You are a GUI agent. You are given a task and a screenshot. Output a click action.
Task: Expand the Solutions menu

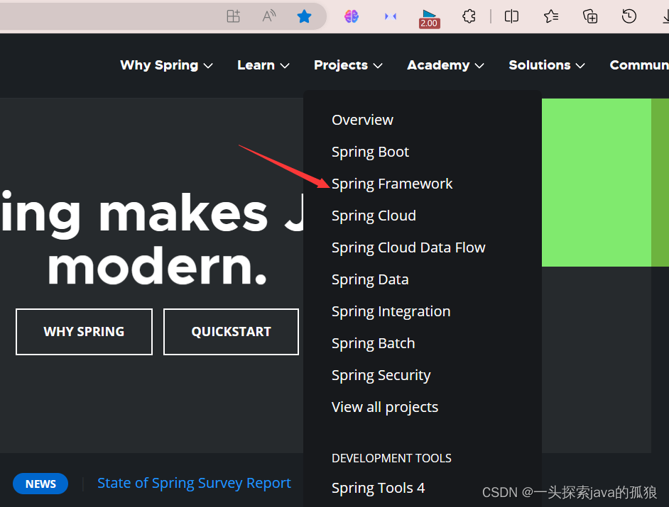pyautogui.click(x=547, y=65)
